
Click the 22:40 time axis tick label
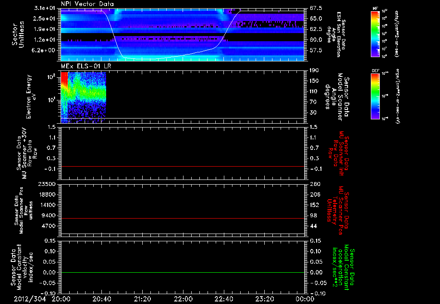click(x=224, y=299)
